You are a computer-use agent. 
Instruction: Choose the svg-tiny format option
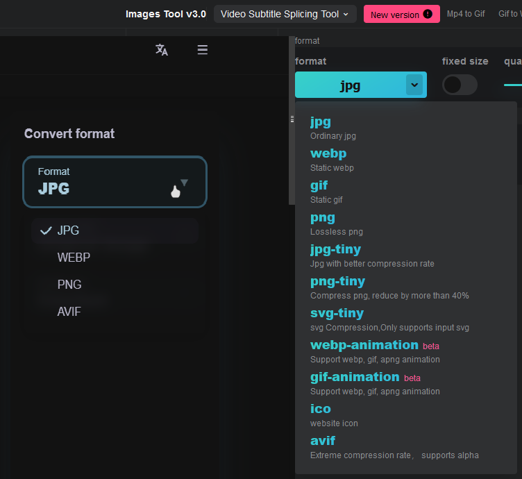[405, 319]
